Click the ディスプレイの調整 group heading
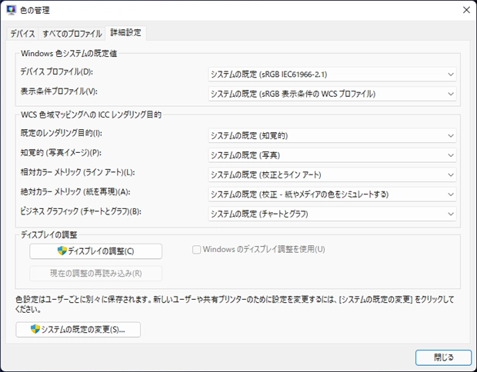This screenshot has height=372, width=477. 49,234
